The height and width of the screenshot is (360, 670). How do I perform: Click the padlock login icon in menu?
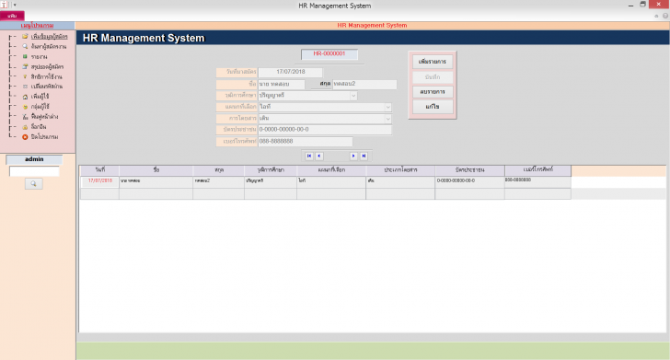pyautogui.click(x=25, y=127)
